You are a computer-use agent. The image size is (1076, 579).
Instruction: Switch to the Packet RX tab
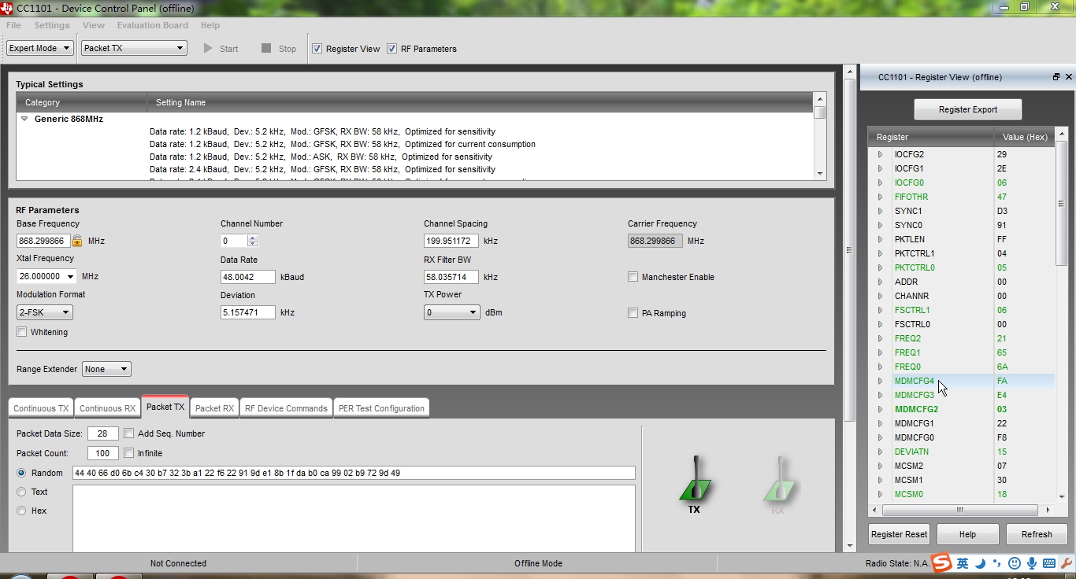click(x=214, y=408)
